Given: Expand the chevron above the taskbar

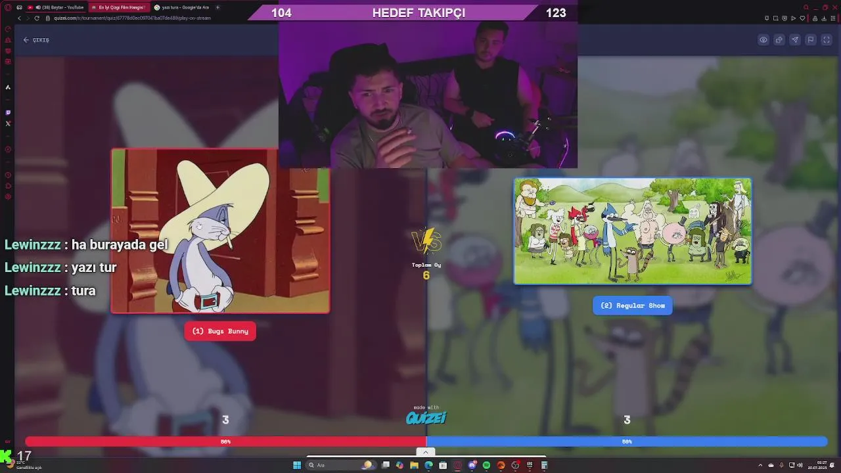Looking at the screenshot, I should (x=426, y=452).
